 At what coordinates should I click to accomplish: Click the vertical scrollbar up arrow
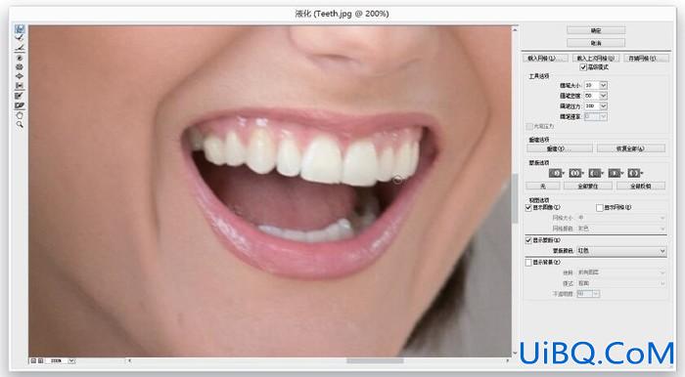coord(515,29)
